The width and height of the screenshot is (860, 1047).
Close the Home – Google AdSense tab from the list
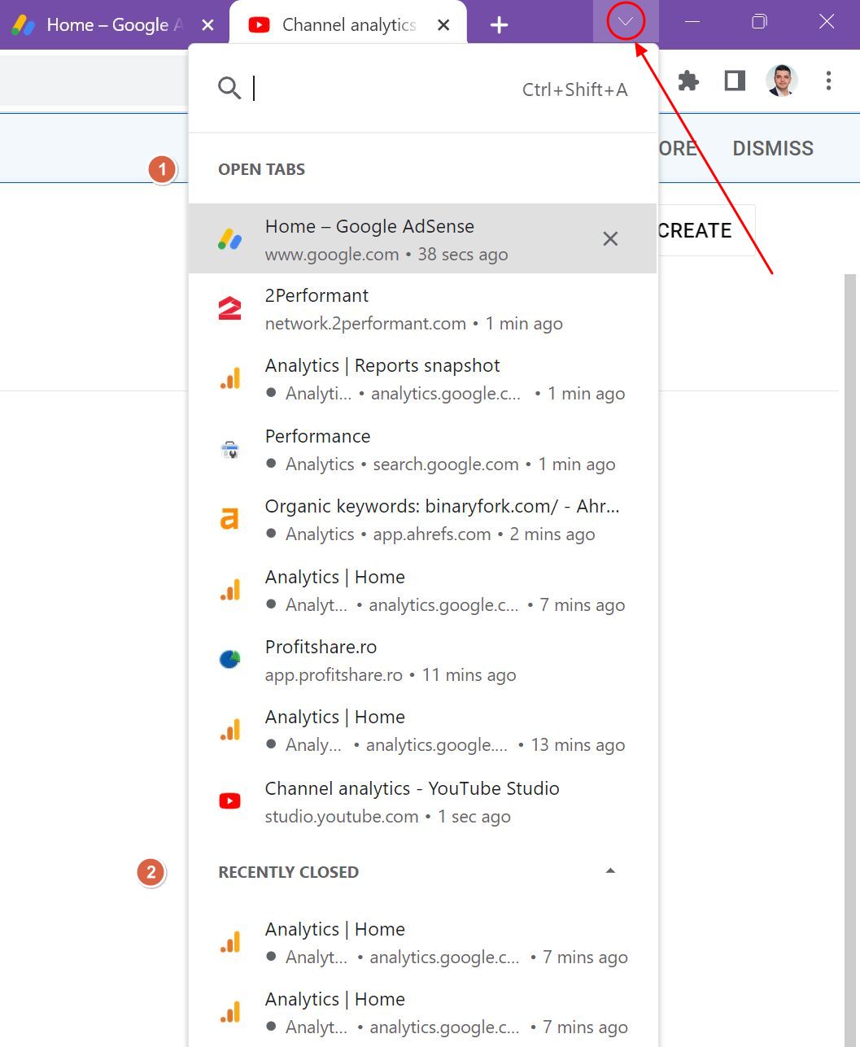click(x=610, y=238)
